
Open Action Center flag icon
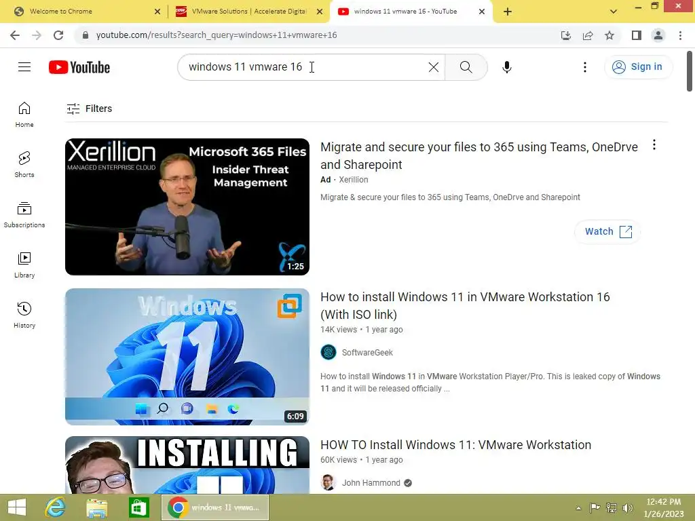tap(595, 507)
